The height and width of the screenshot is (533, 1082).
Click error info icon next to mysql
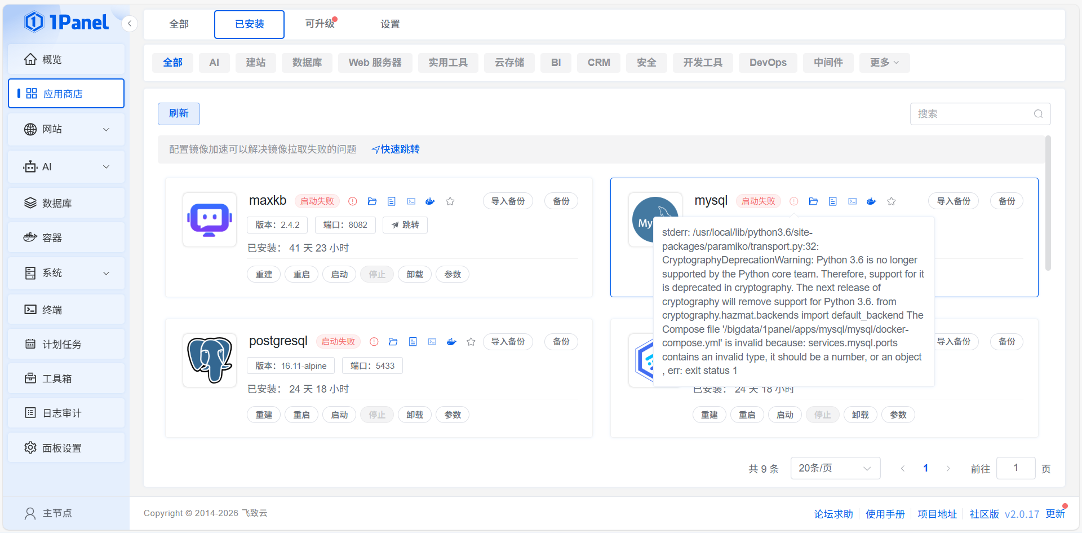(x=793, y=201)
